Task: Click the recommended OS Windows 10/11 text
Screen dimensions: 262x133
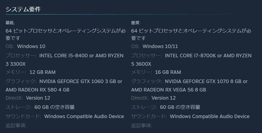Action: pyautogui.click(x=160, y=46)
